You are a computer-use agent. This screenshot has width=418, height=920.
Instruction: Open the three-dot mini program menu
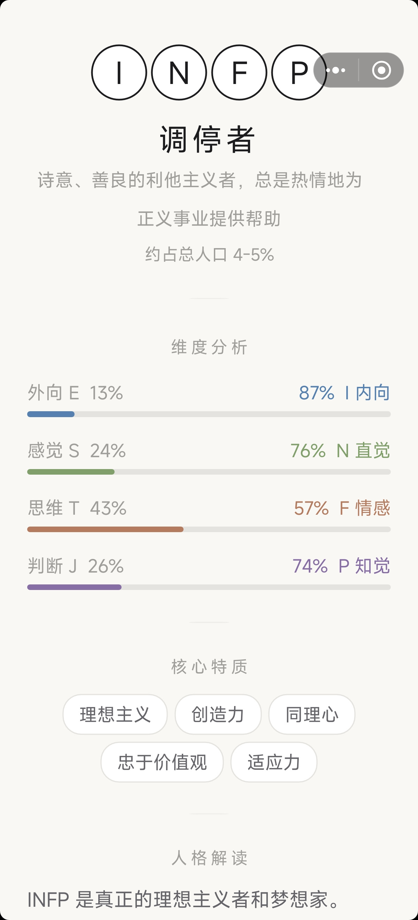tap(336, 70)
